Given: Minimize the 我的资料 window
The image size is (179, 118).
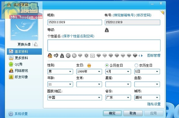Looking at the screenshot, I should (152, 4).
